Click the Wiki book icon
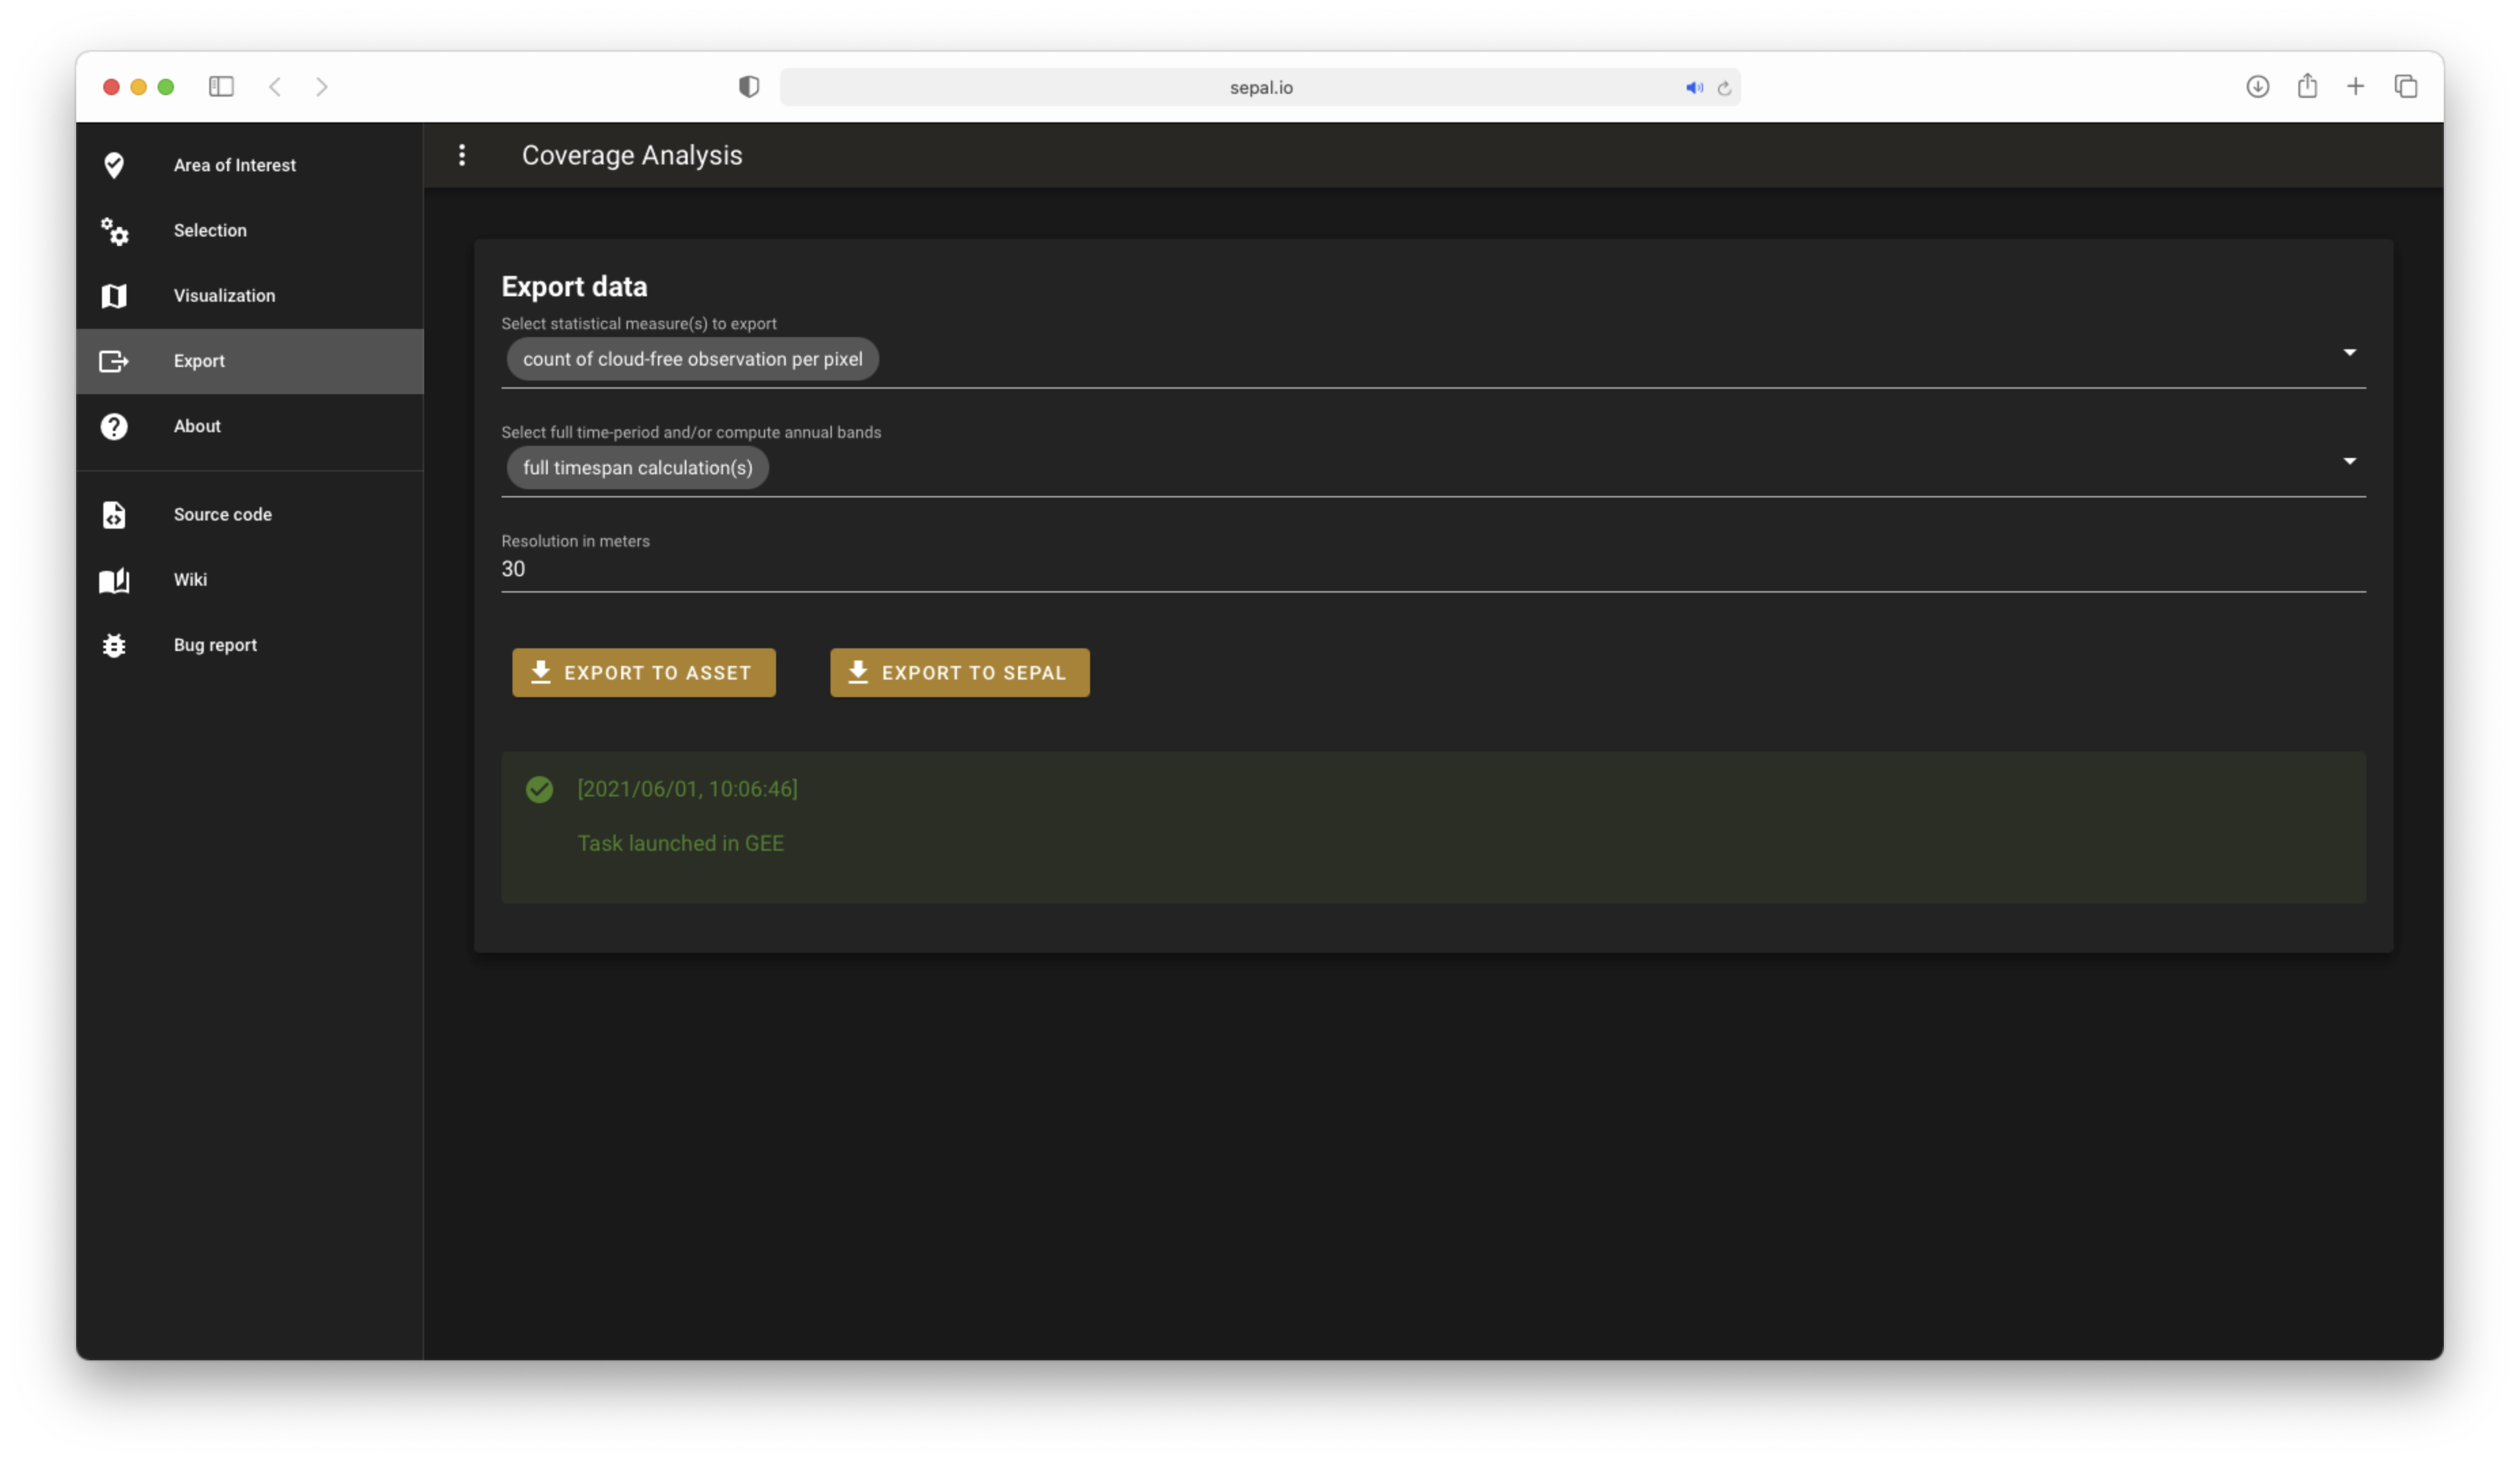Image resolution: width=2520 pixels, height=1461 pixels. coord(114,580)
